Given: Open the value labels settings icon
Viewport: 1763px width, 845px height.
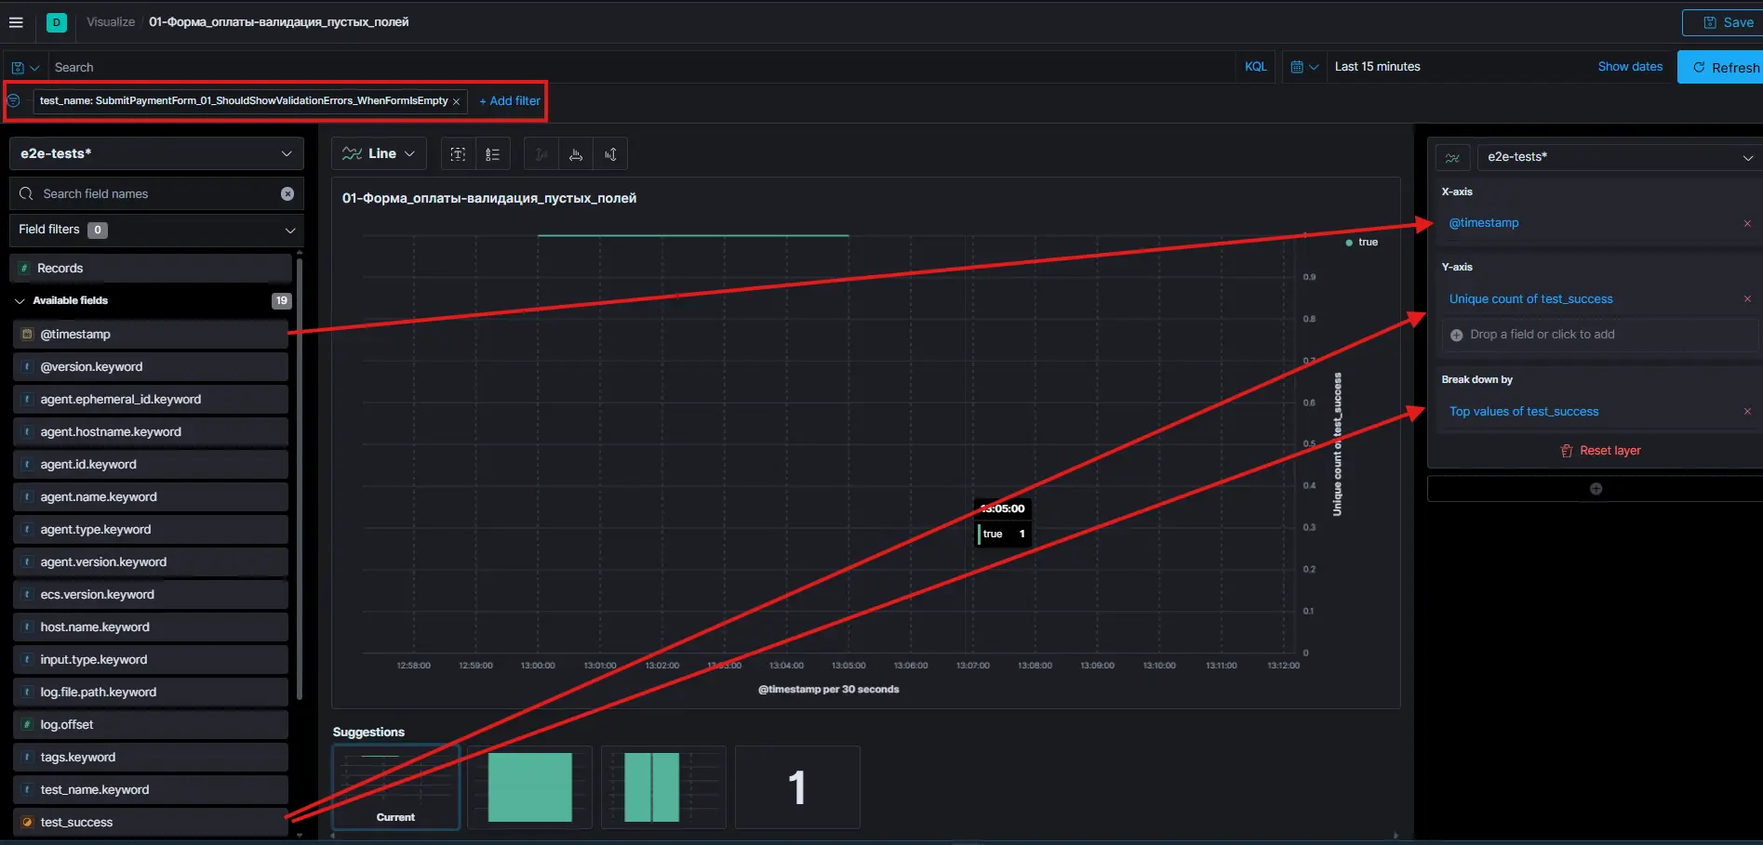Looking at the screenshot, I should pyautogui.click(x=458, y=154).
